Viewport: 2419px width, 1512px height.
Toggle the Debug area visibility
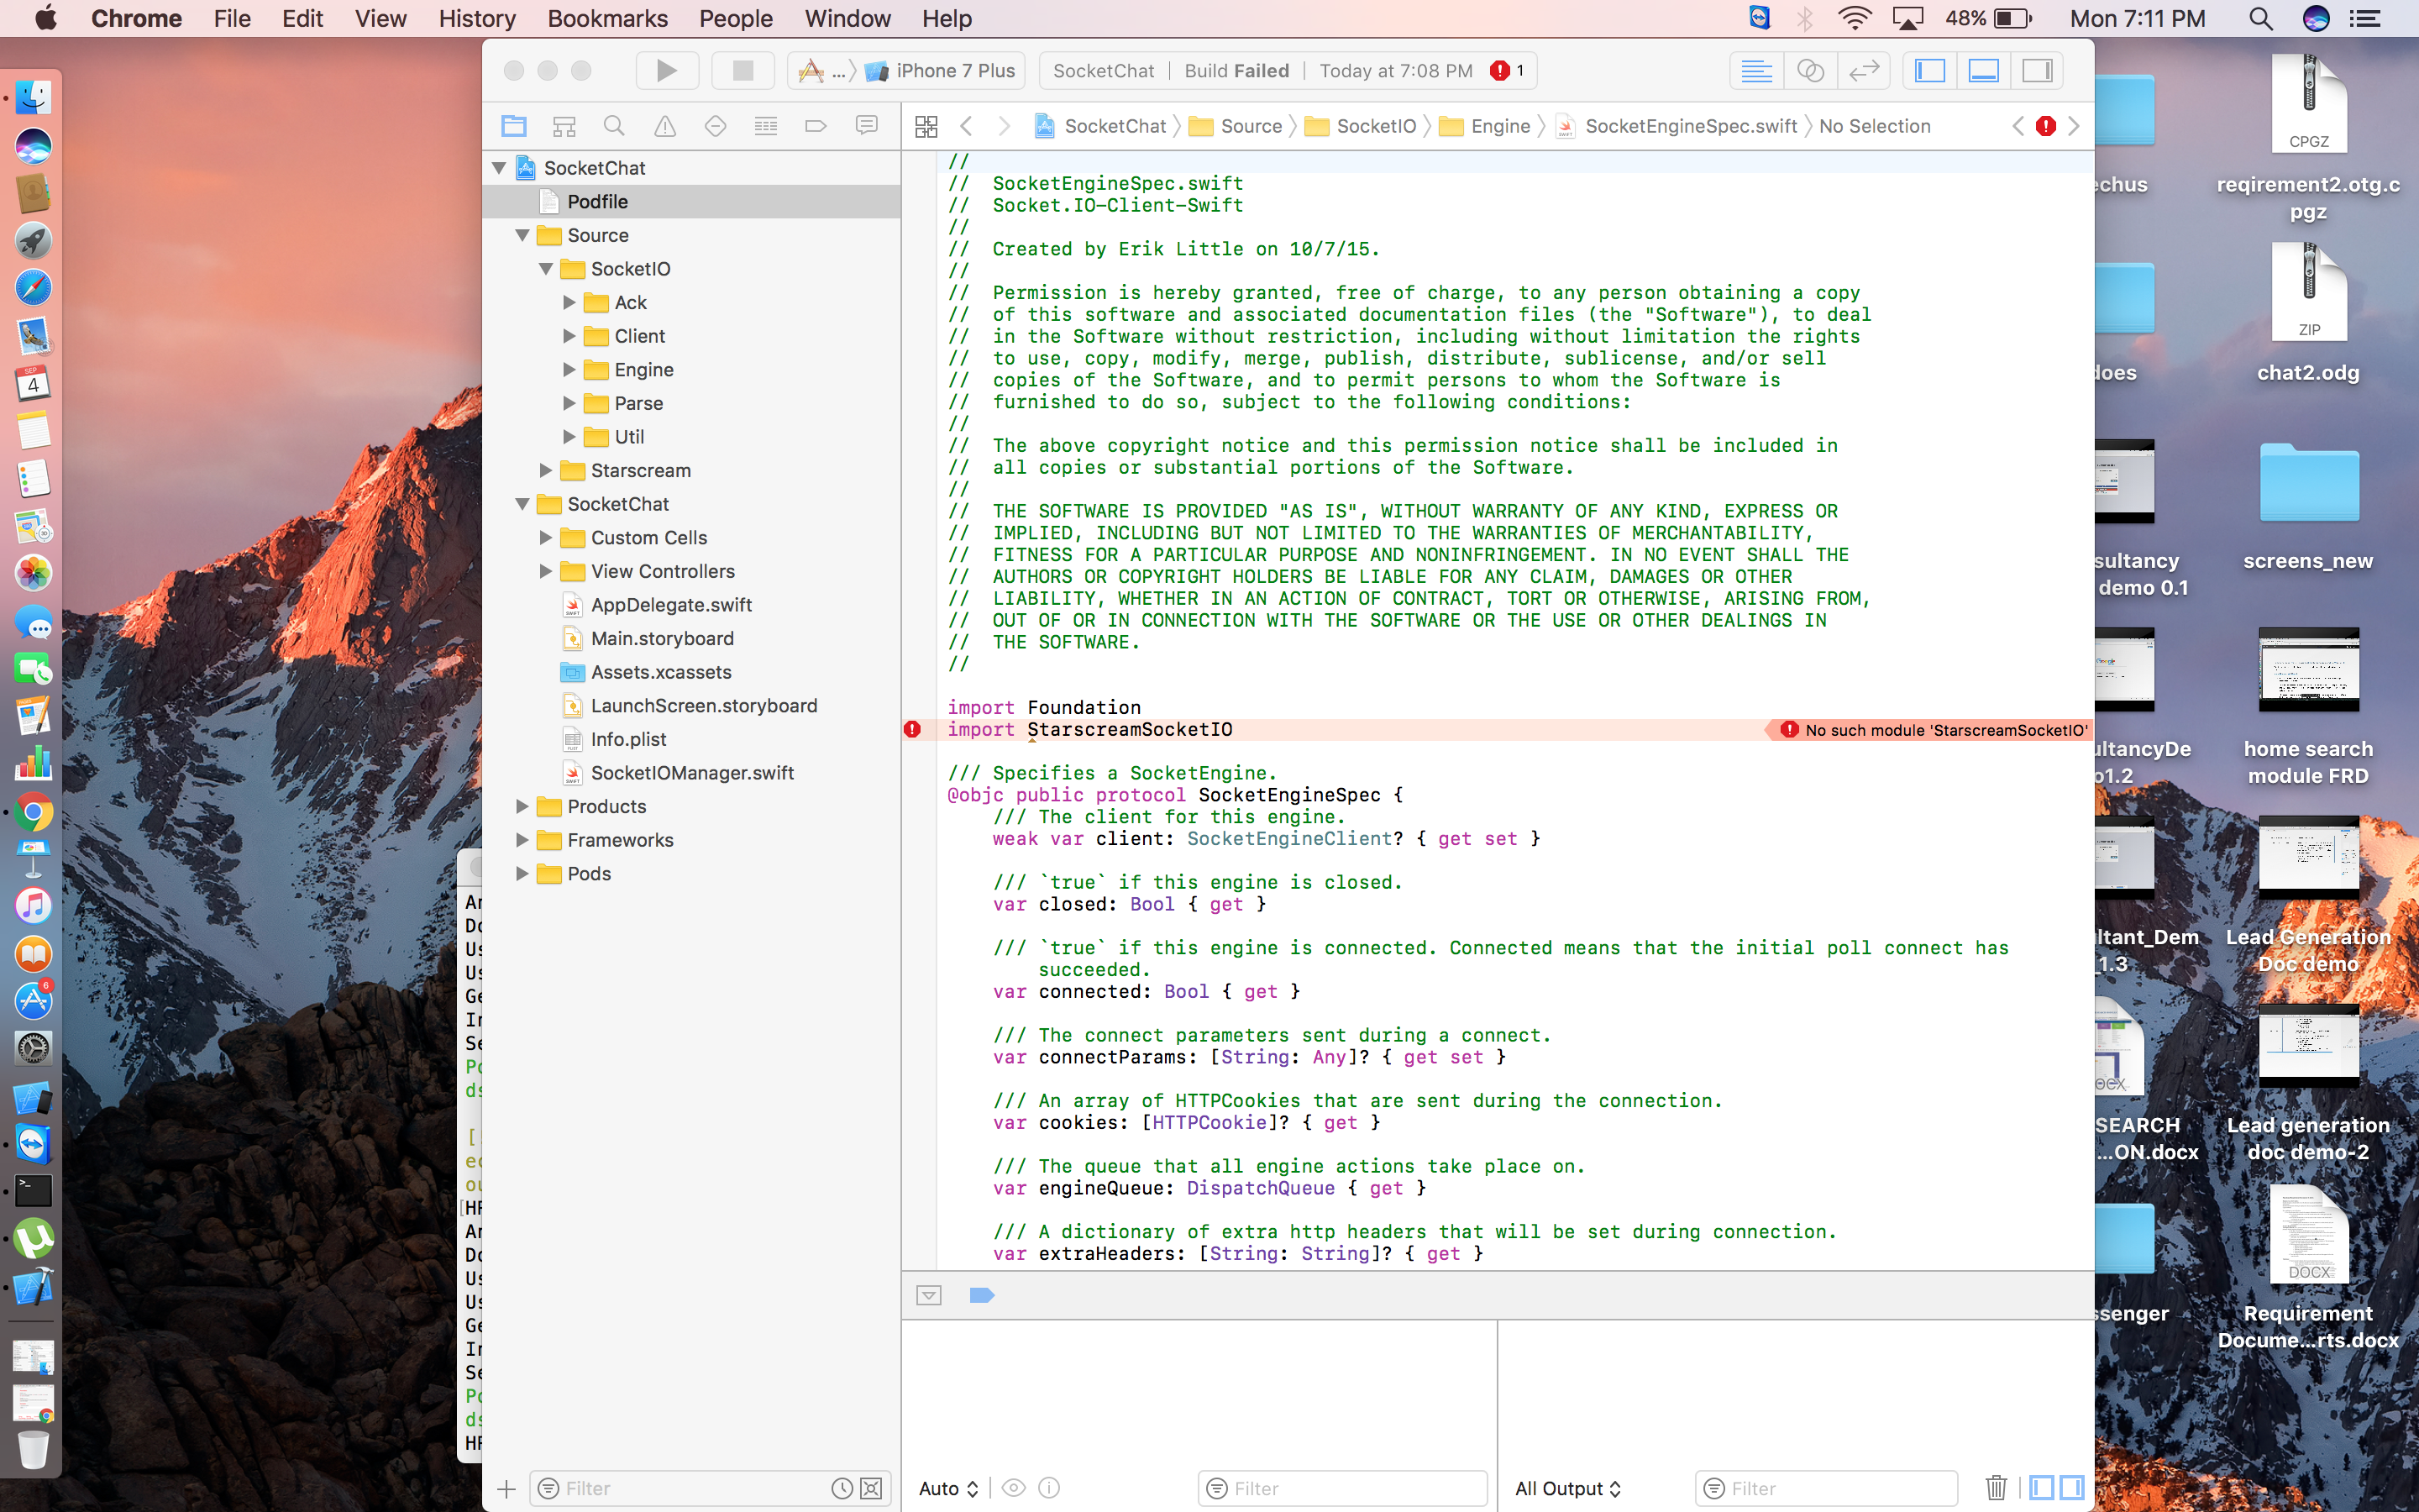[1983, 71]
